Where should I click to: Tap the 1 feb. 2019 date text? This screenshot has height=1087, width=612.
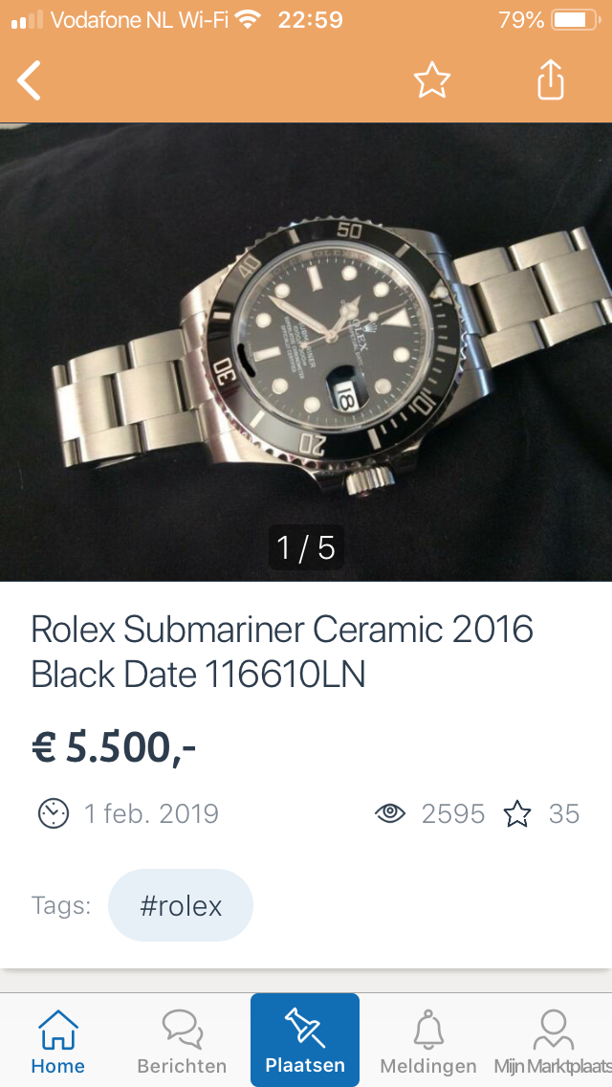point(151,813)
